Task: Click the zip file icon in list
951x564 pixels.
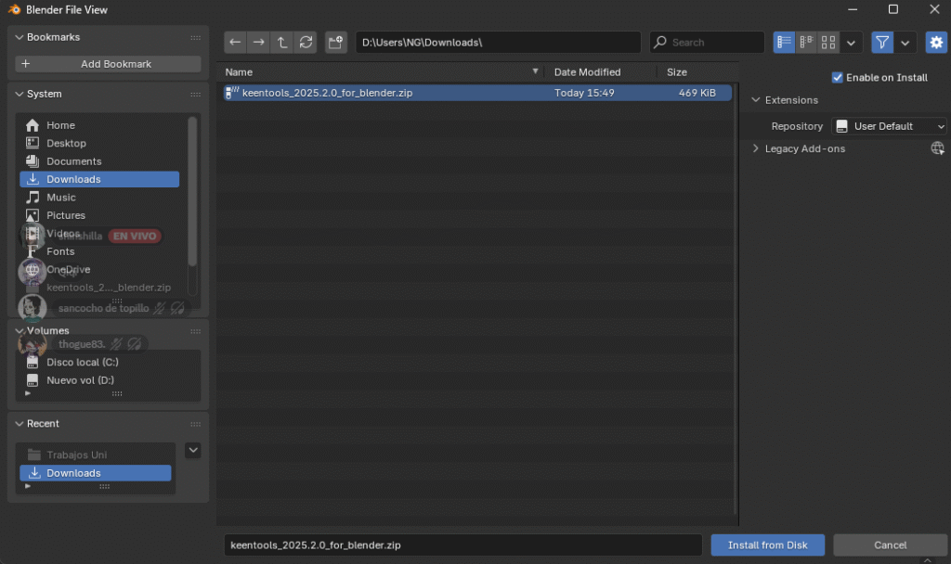Action: click(x=231, y=93)
